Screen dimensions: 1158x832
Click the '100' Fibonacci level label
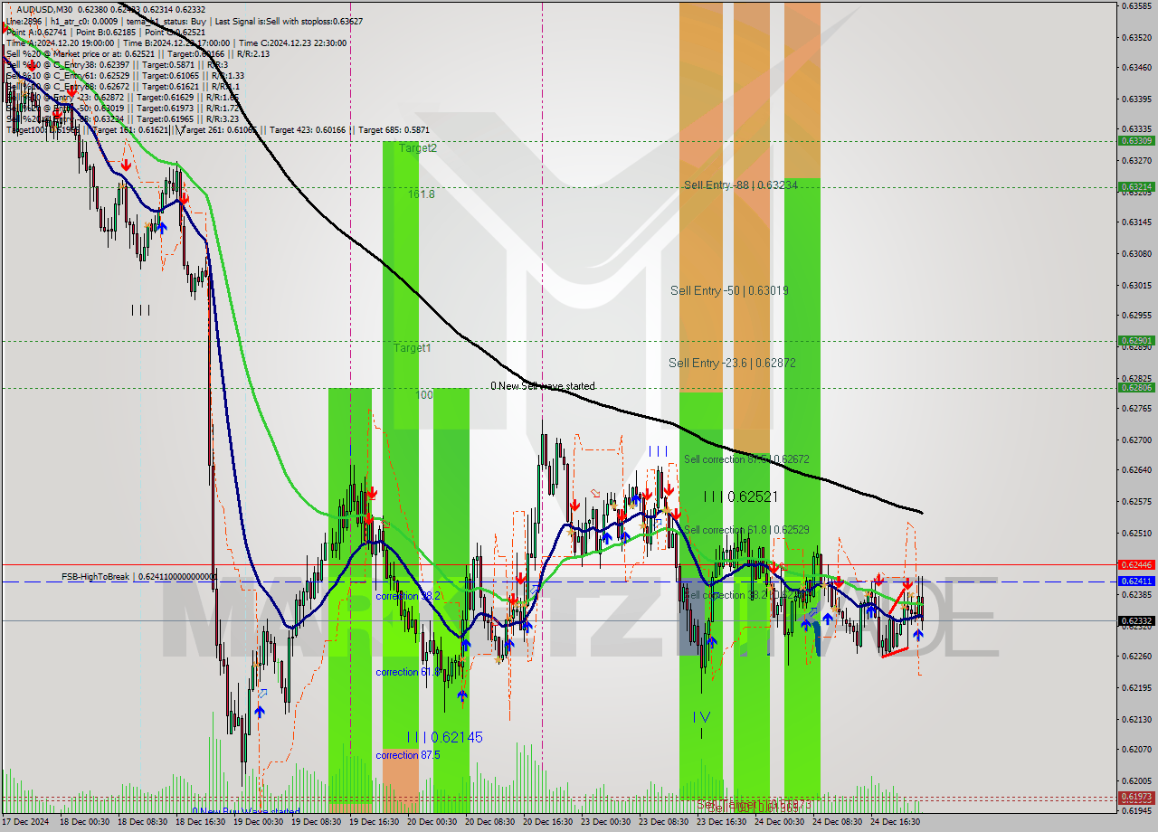[x=424, y=395]
